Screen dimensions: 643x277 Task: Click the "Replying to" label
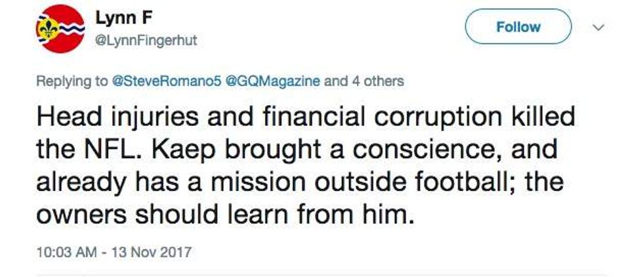click(71, 81)
